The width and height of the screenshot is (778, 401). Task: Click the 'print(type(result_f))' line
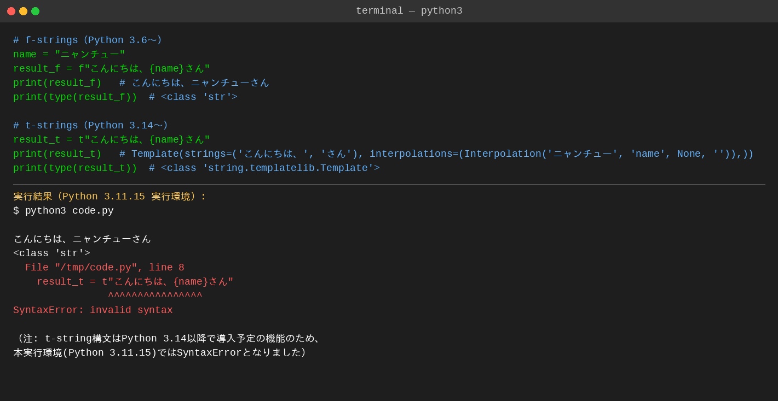(125, 97)
